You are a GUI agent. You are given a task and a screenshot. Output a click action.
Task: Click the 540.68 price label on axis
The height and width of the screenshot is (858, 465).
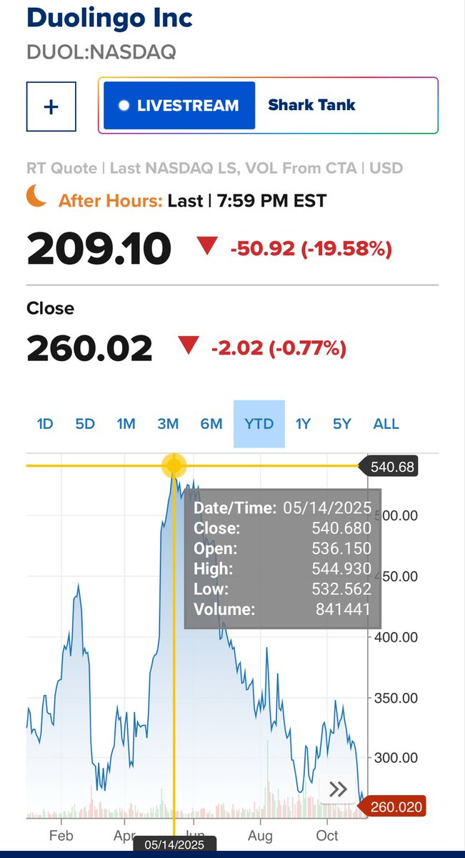click(x=392, y=468)
